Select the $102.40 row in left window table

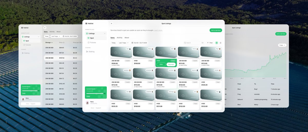point(63,83)
